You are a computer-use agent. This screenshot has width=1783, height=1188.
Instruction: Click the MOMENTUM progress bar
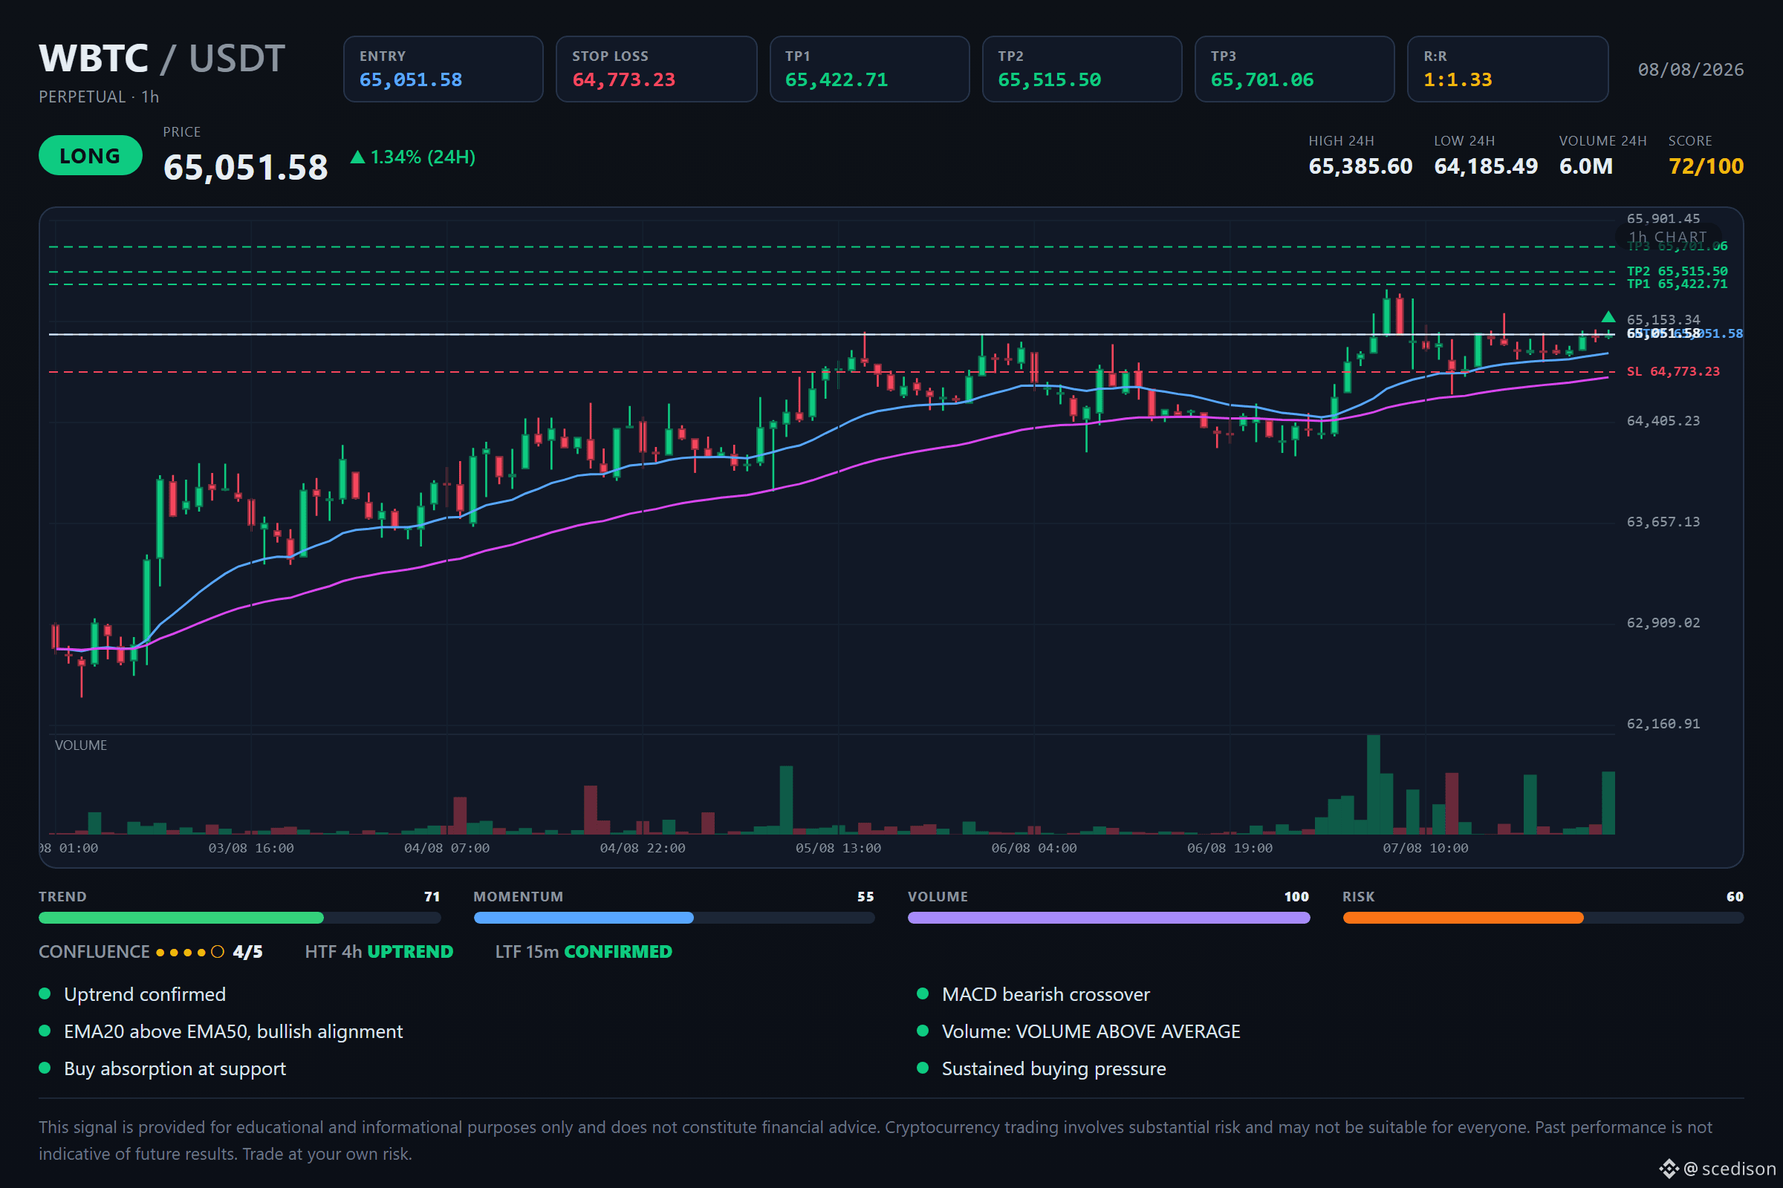point(674,918)
